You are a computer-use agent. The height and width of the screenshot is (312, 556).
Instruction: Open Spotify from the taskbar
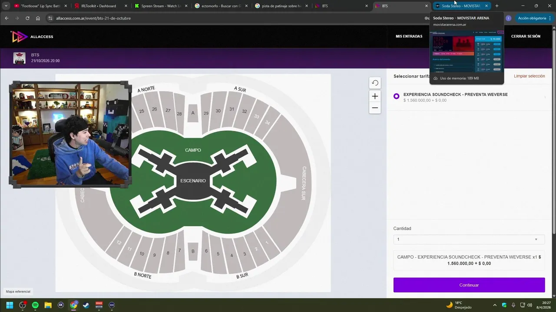coord(35,305)
